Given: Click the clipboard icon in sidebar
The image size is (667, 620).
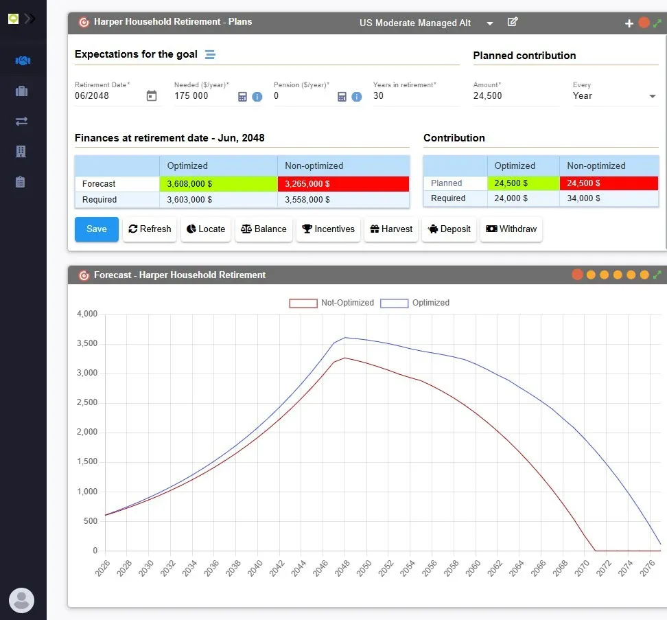Looking at the screenshot, I should (21, 182).
